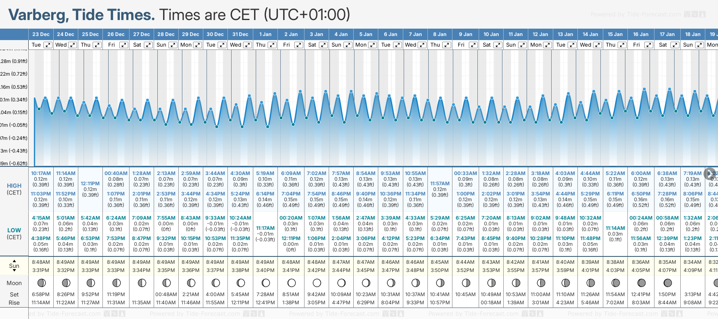Click the 12:11PM high tide cell on 25 Dec
Screen dimensions: 718x319
90,189
